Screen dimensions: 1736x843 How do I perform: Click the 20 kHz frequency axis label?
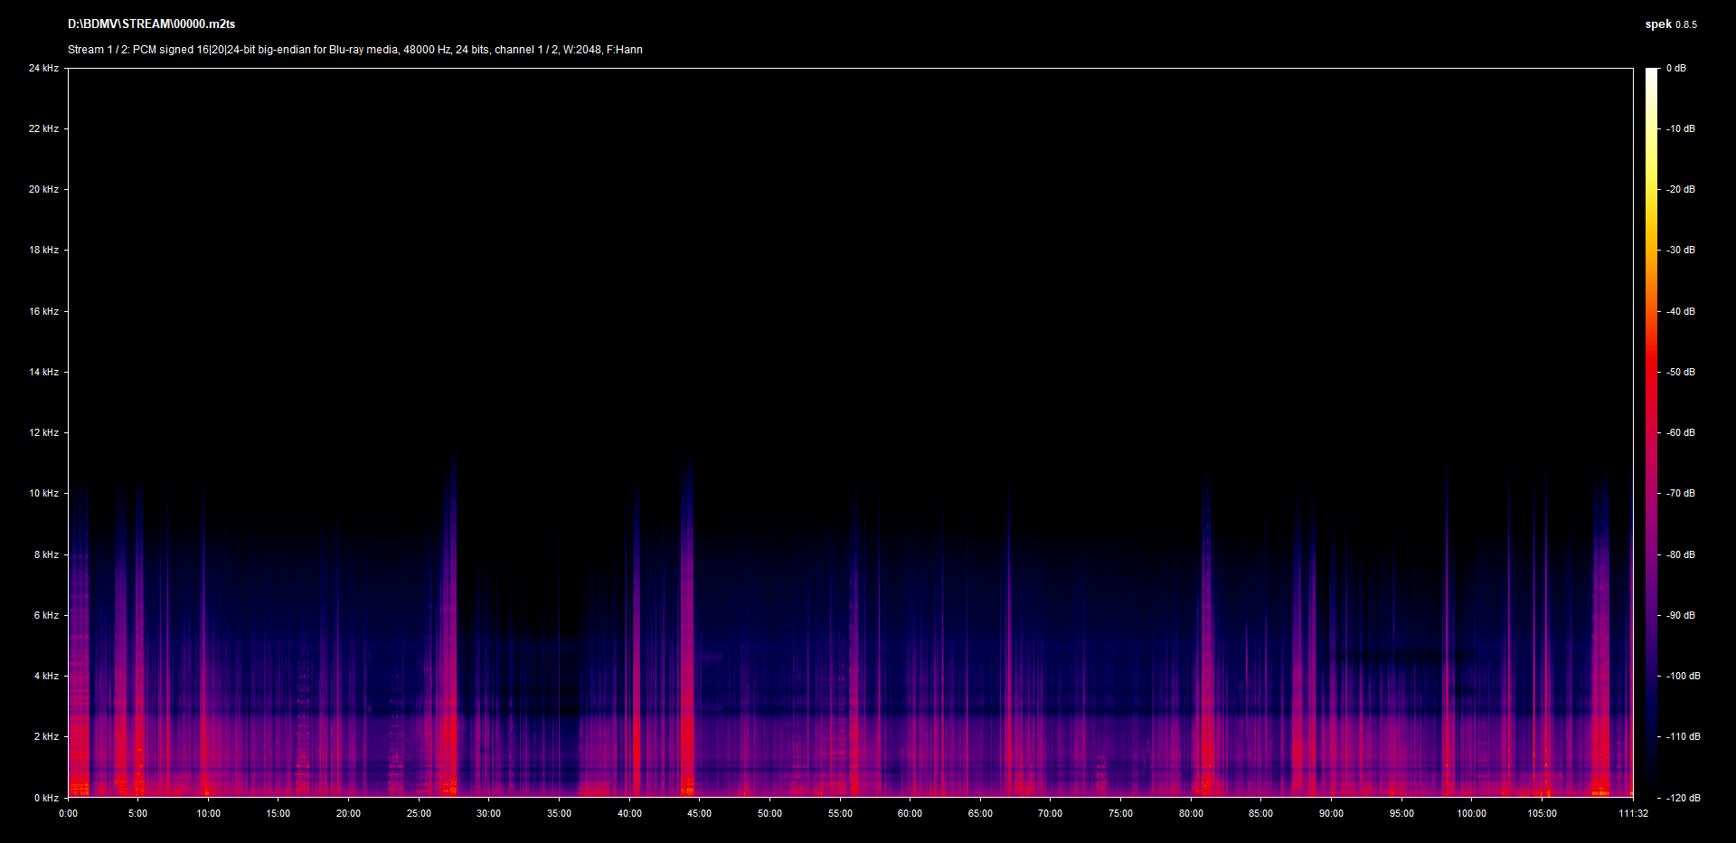(x=43, y=189)
